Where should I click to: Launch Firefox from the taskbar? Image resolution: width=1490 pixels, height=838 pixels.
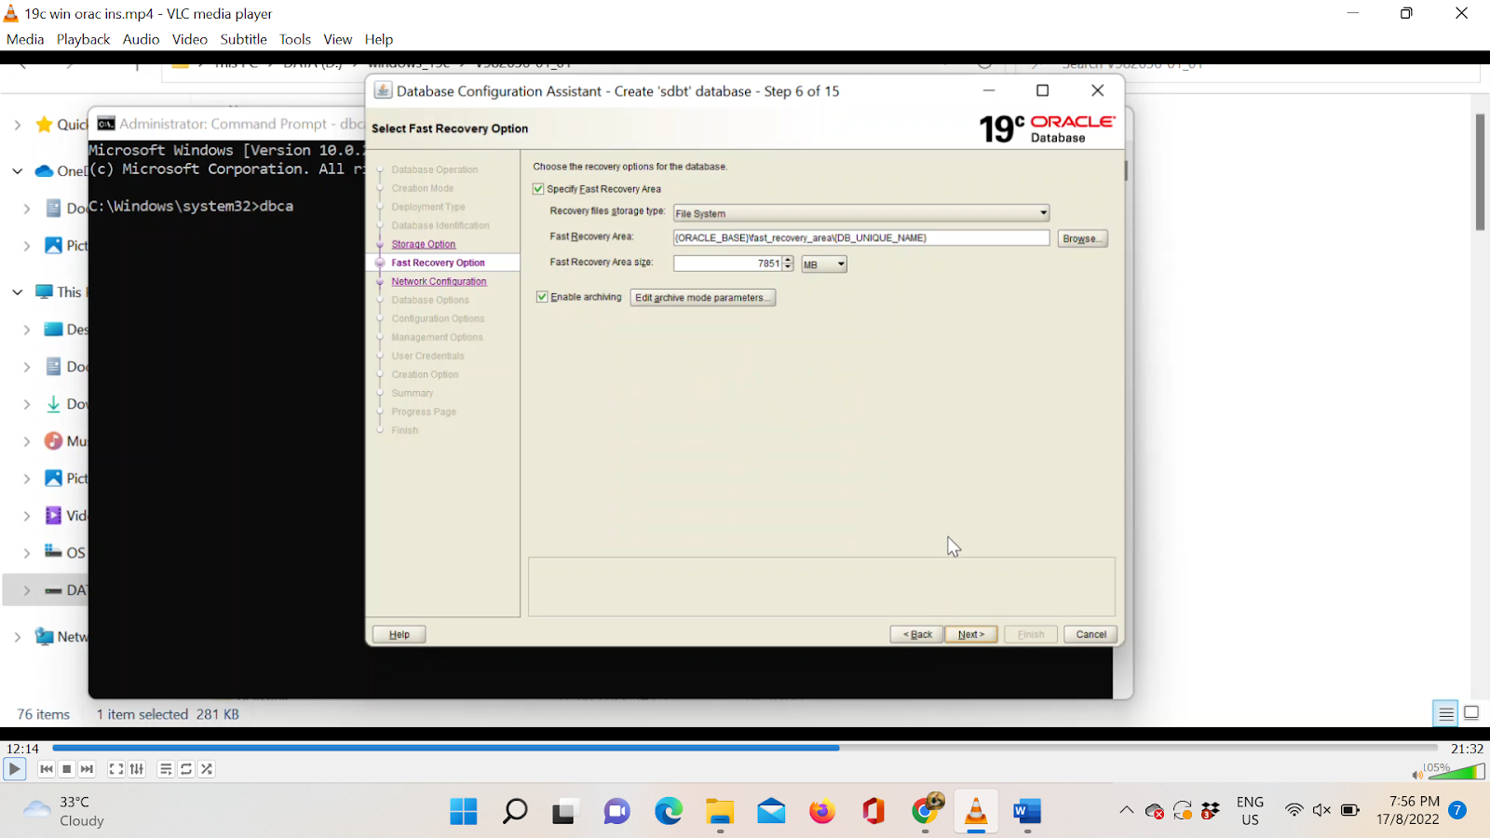point(822,811)
